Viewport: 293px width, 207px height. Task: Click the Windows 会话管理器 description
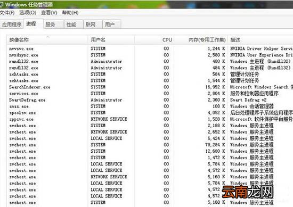click(251, 106)
